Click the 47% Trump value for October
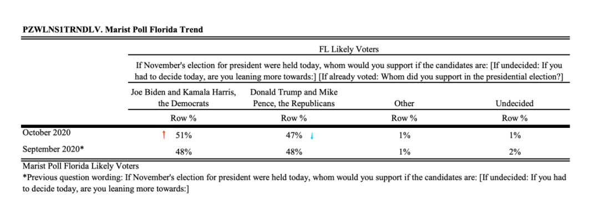This screenshot has height=213, width=599. (294, 136)
